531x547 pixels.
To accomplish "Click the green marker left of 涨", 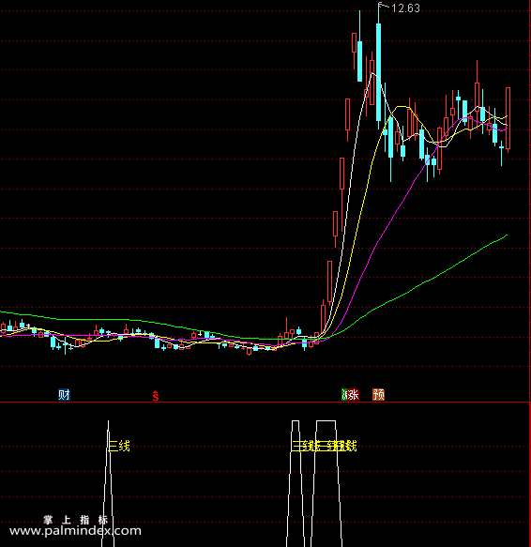I will [x=344, y=395].
